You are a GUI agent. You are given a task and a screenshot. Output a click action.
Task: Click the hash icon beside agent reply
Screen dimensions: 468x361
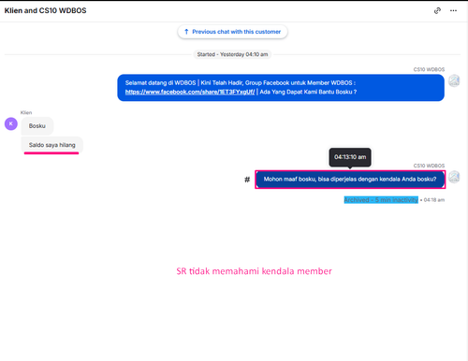tap(247, 180)
